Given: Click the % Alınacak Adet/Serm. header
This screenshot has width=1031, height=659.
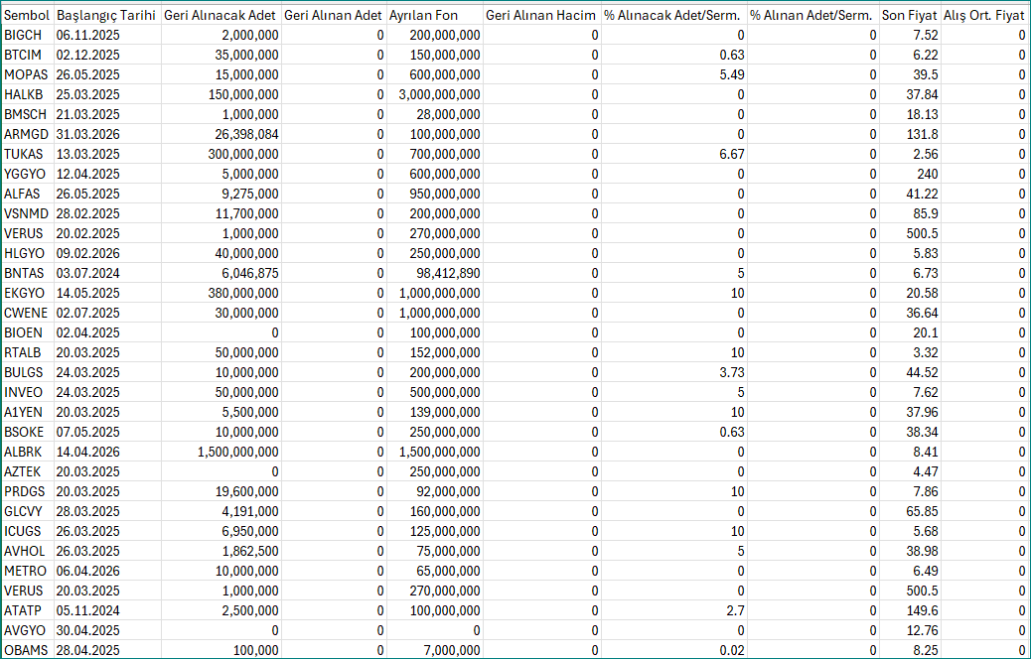Looking at the screenshot, I should pyautogui.click(x=674, y=15).
